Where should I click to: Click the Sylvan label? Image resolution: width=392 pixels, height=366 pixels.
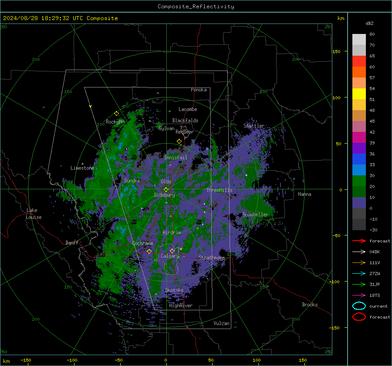coord(166,128)
